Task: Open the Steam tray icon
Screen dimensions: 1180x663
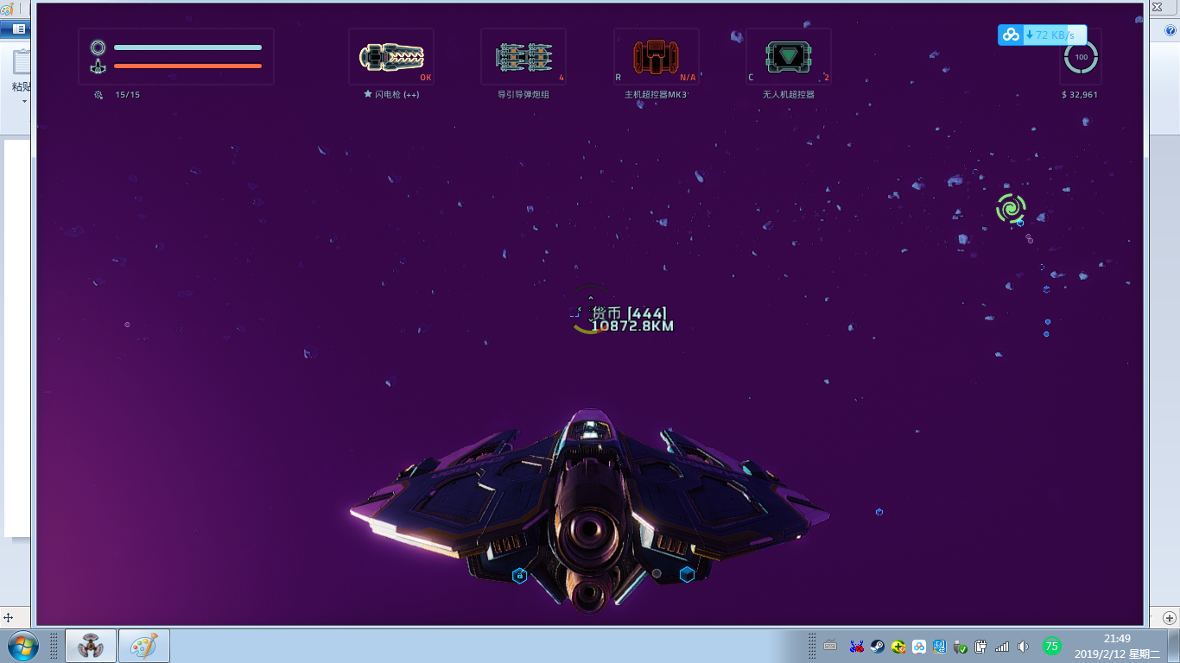Action: click(877, 646)
